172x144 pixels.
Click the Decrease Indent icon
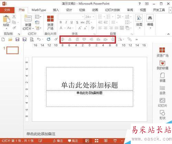tap(100, 22)
